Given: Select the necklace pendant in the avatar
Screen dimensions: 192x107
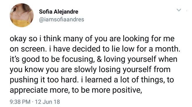Looking at the screenshot, I should click(x=20, y=18).
